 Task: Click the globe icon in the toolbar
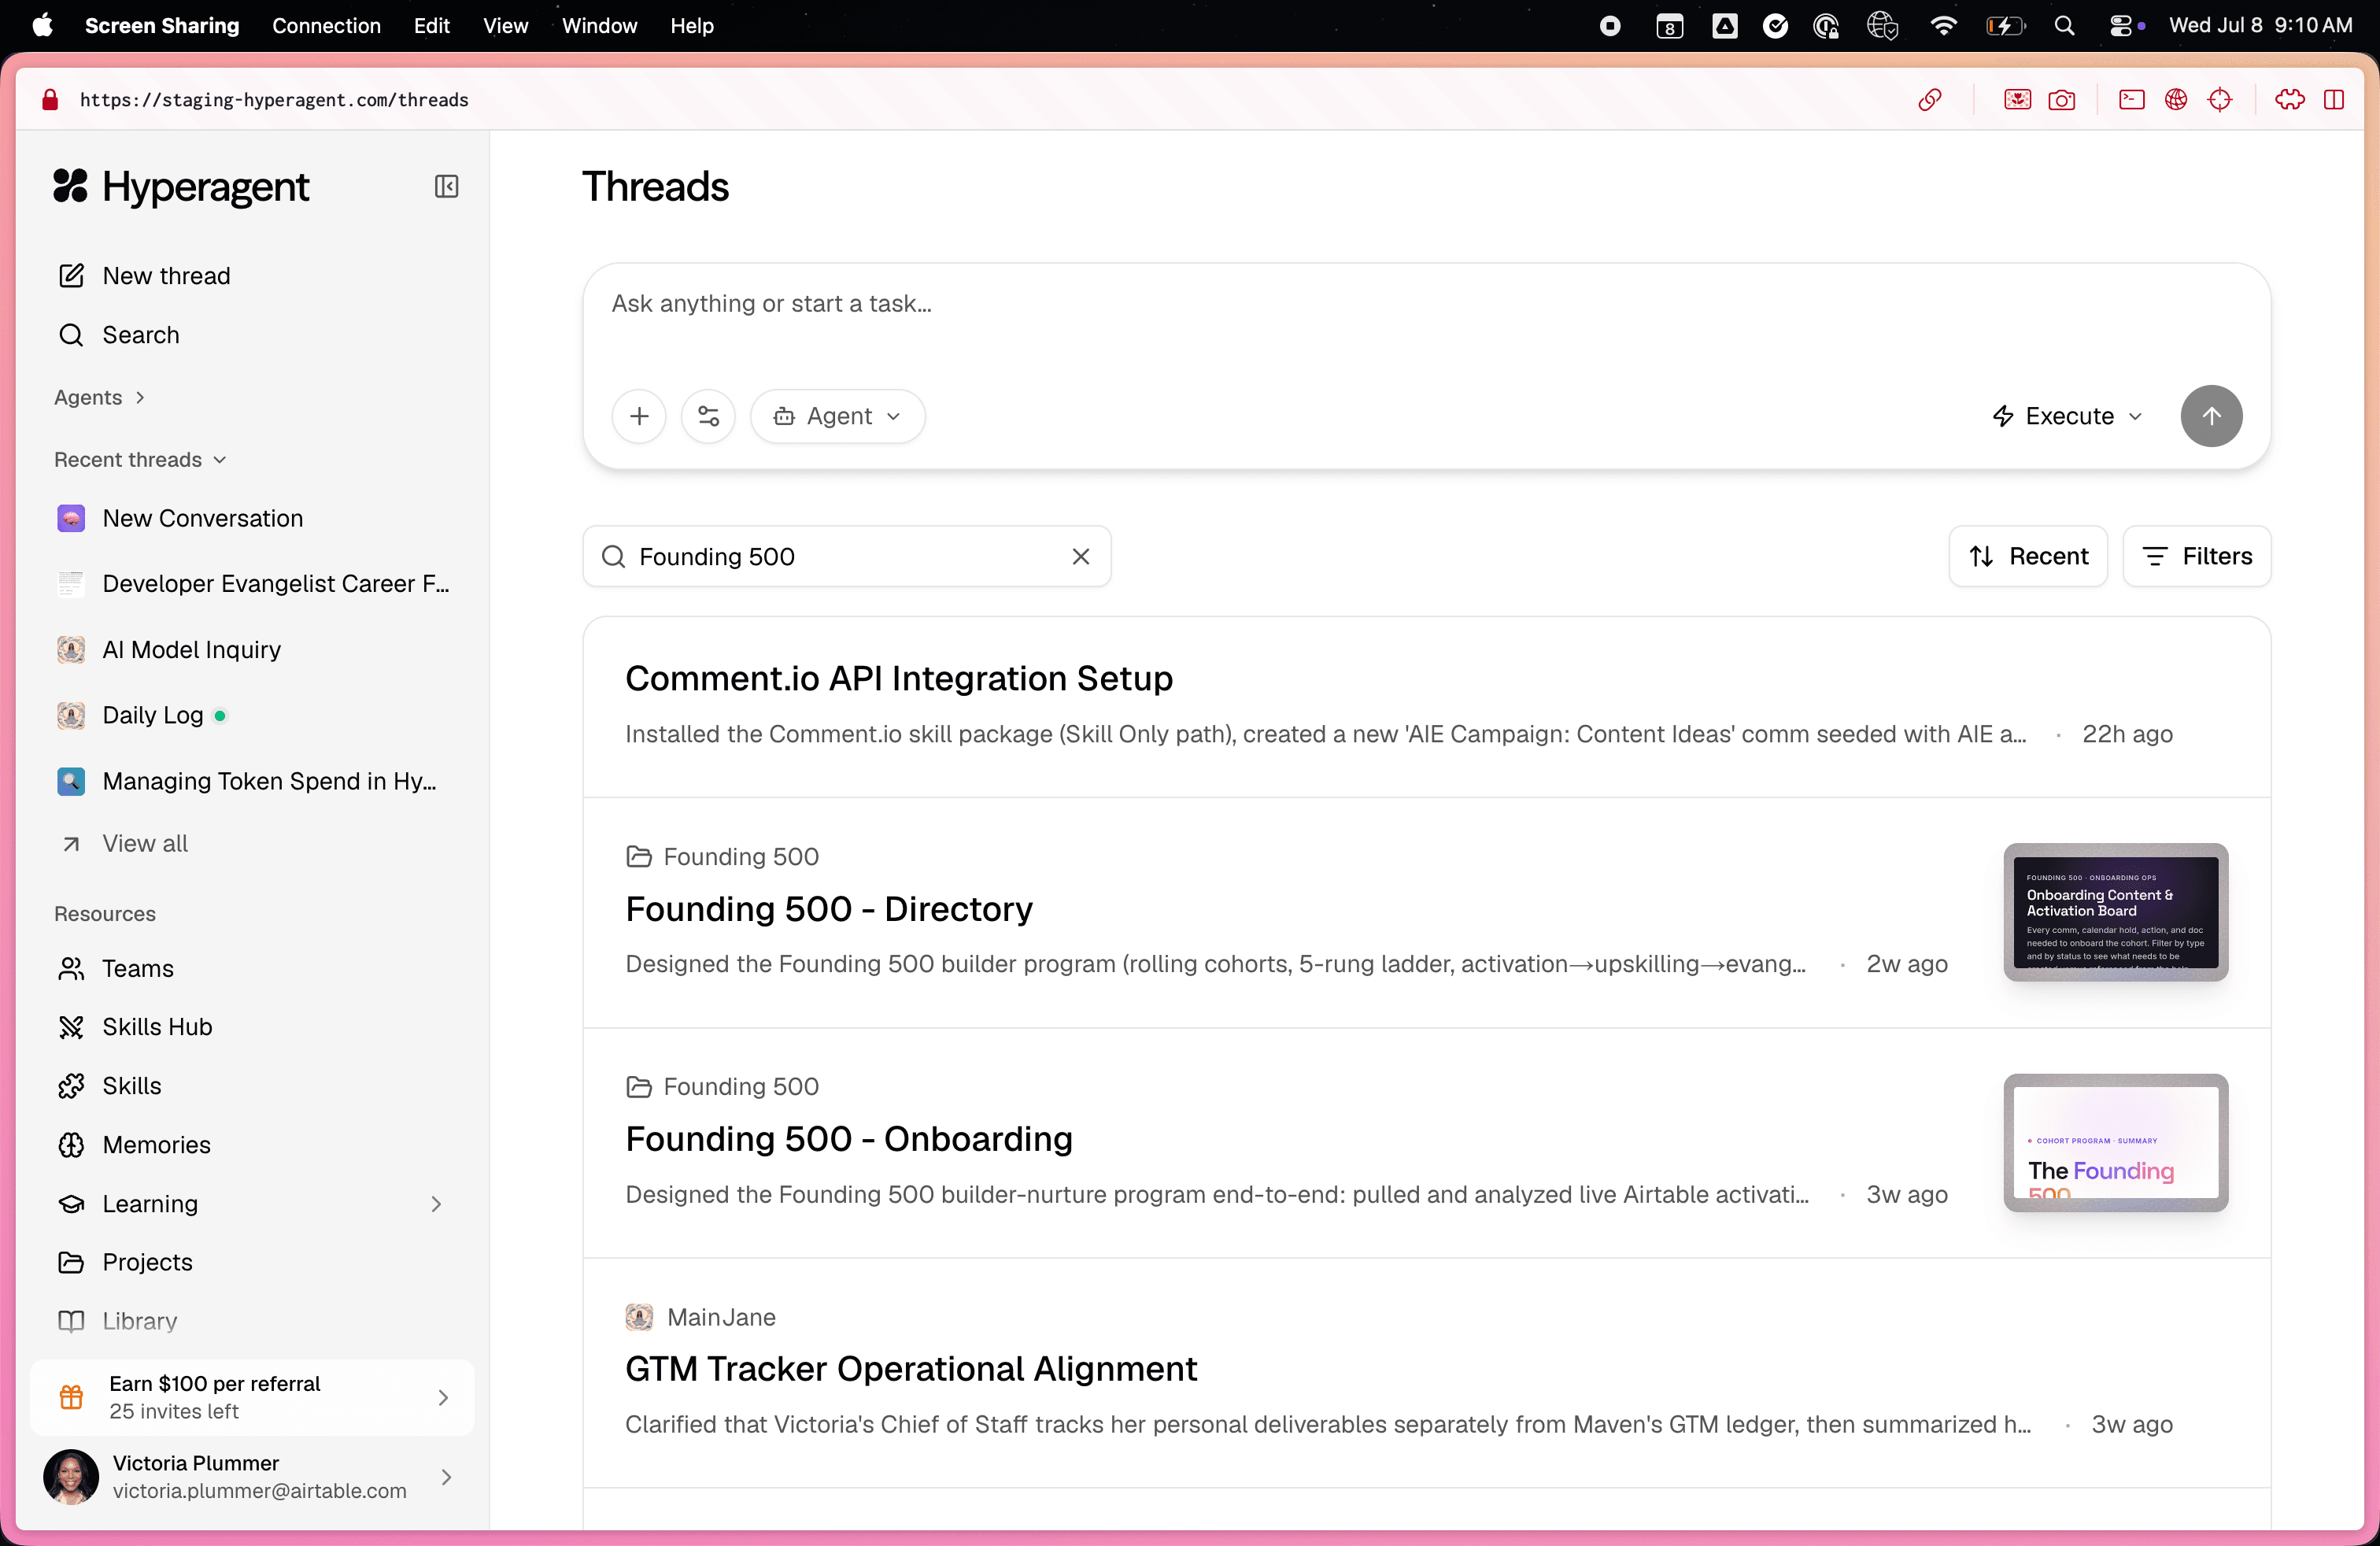click(x=2175, y=99)
